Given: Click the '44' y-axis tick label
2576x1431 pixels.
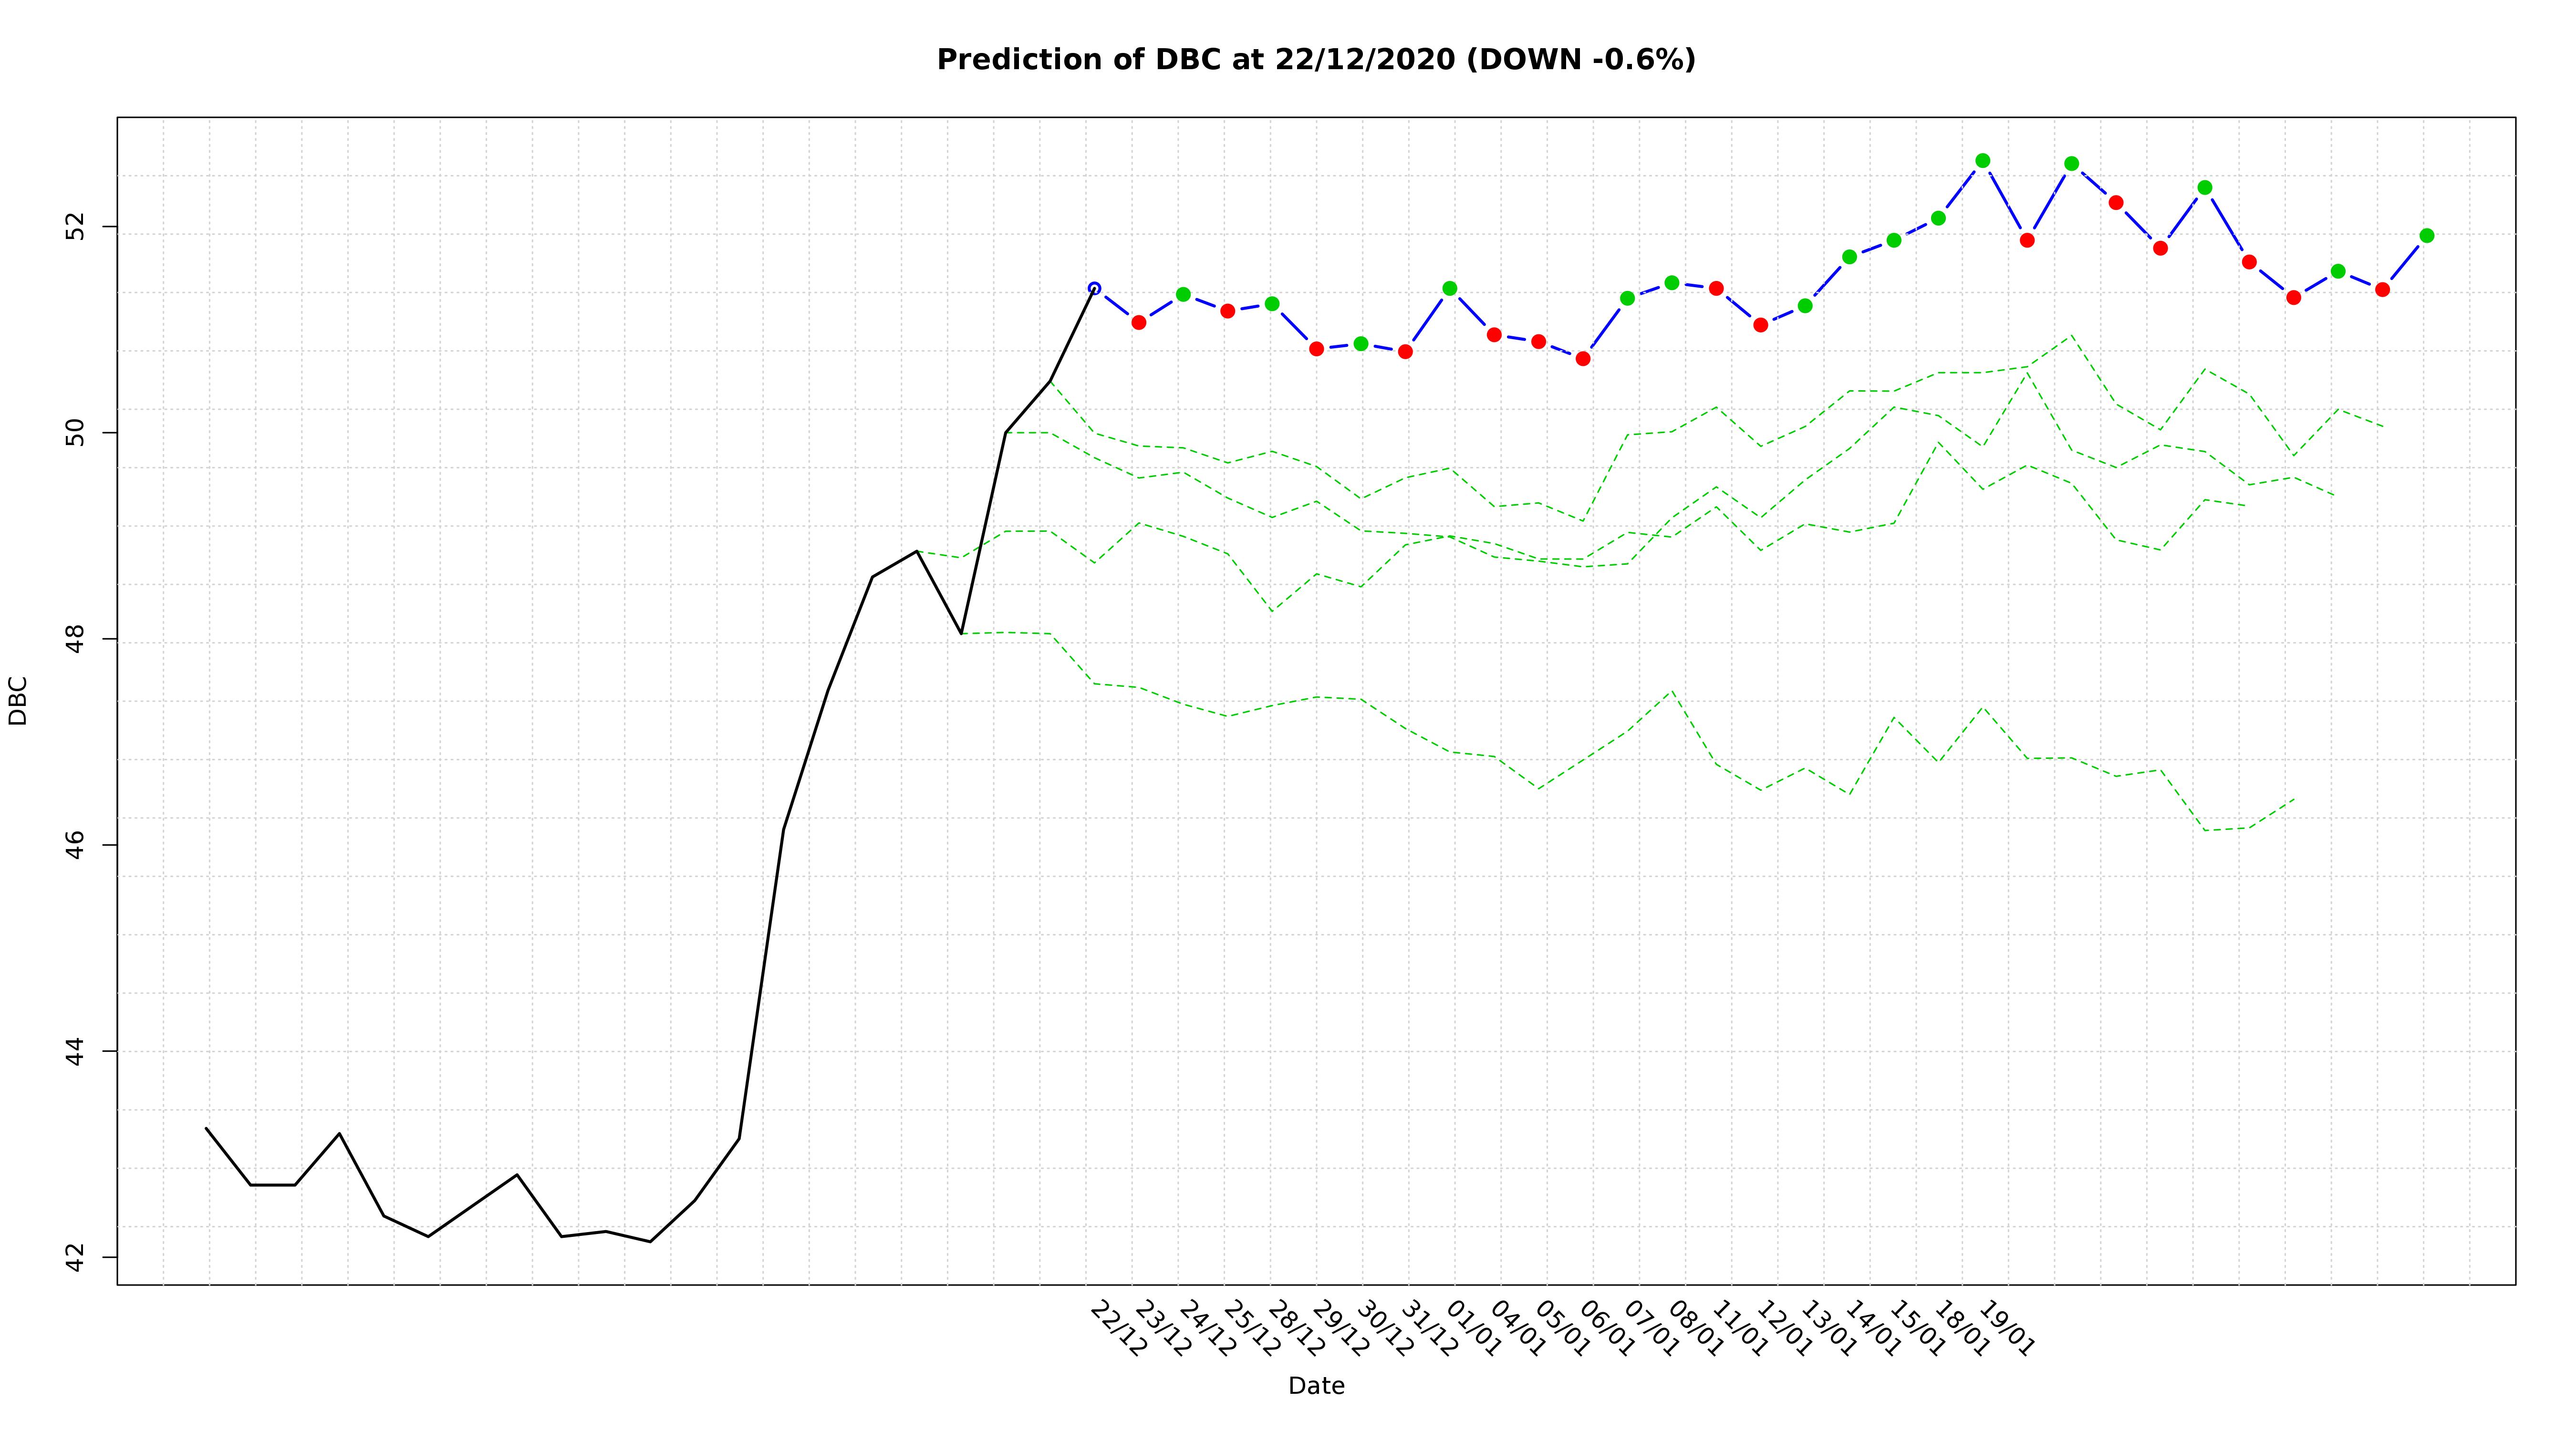Looking at the screenshot, I should click(76, 1051).
